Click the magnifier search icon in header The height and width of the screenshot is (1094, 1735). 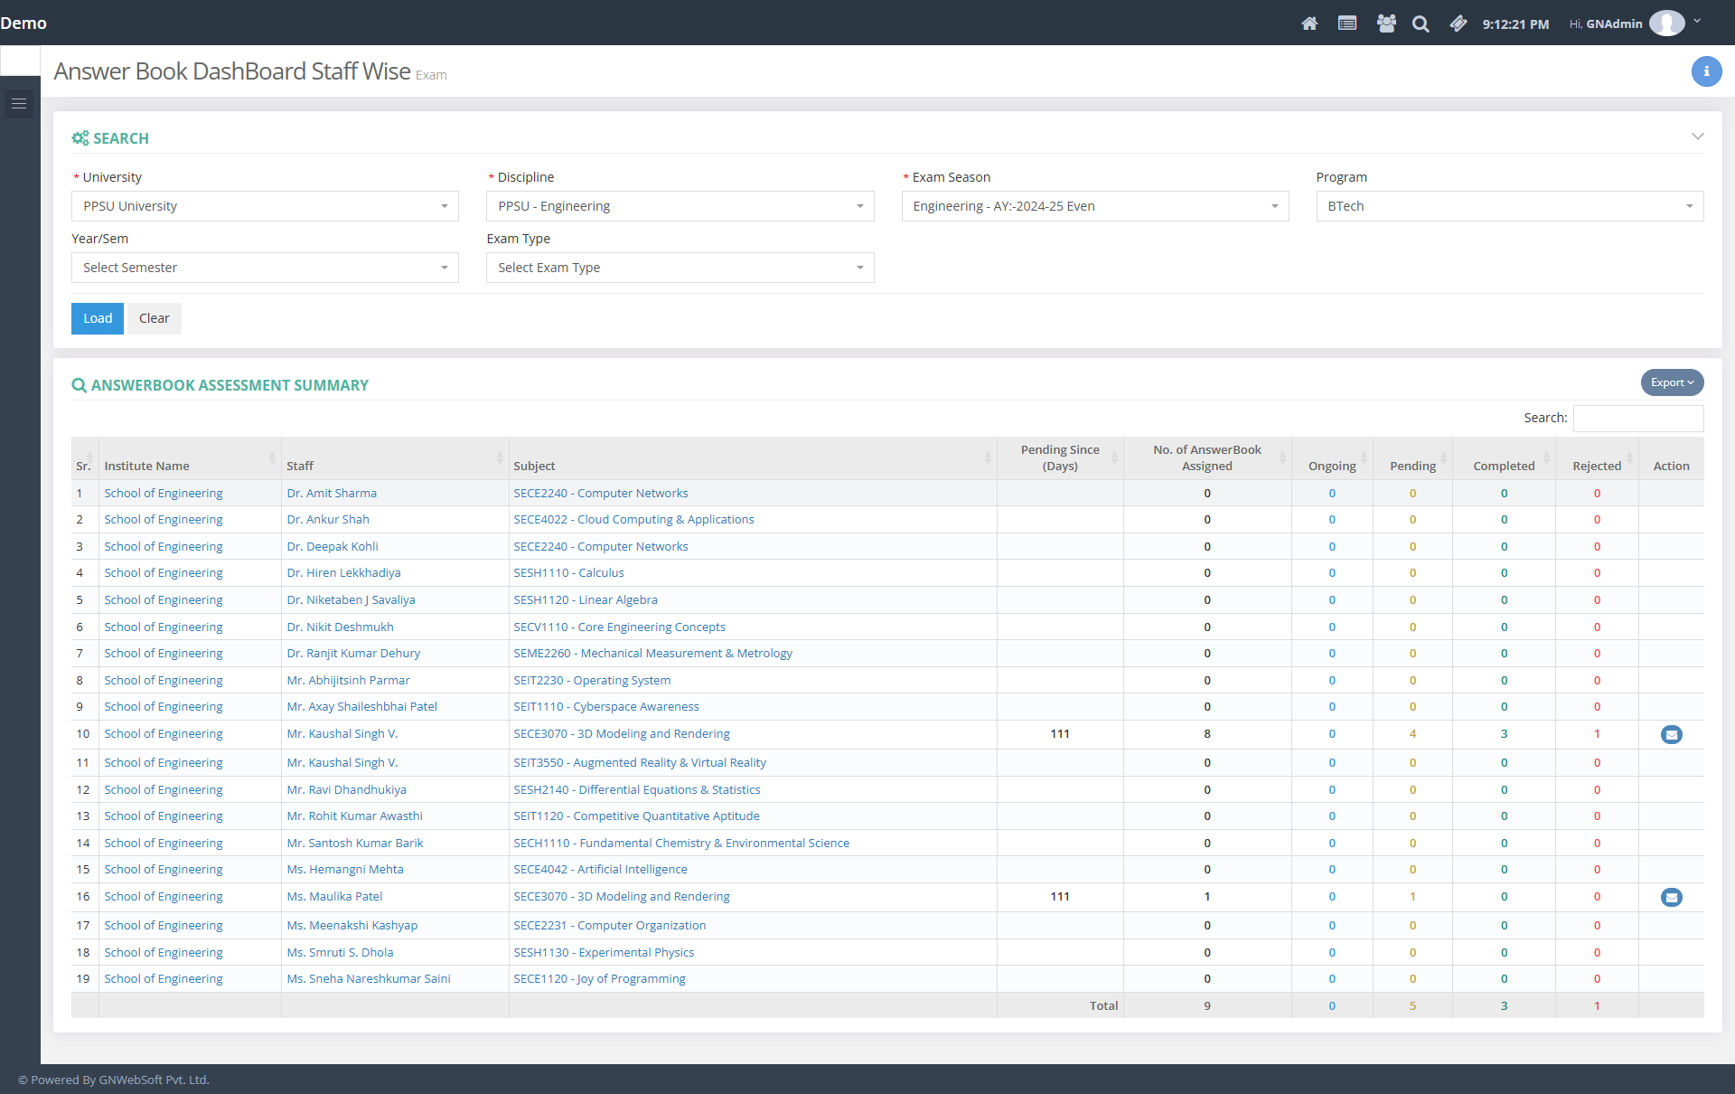tap(1421, 24)
